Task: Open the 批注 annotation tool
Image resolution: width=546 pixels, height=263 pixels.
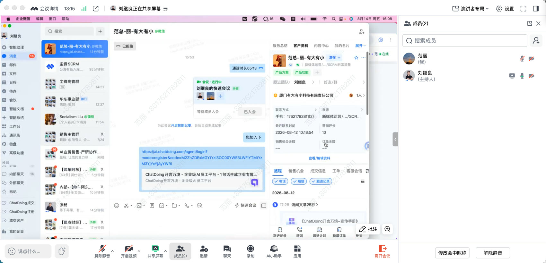Action: coord(368,229)
